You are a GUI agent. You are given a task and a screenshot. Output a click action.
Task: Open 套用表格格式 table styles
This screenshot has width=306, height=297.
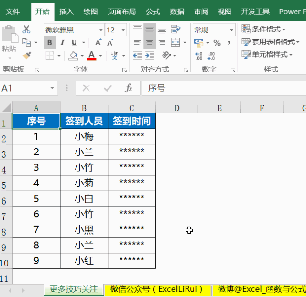coord(271,42)
